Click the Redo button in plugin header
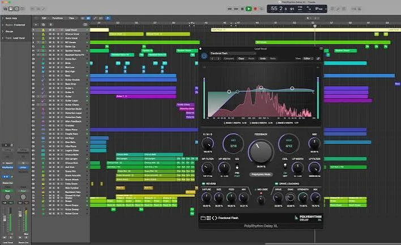 pyautogui.click(x=273, y=58)
